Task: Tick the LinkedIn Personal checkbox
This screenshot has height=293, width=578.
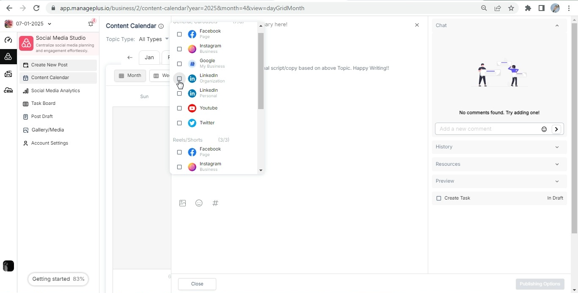Action: click(179, 93)
